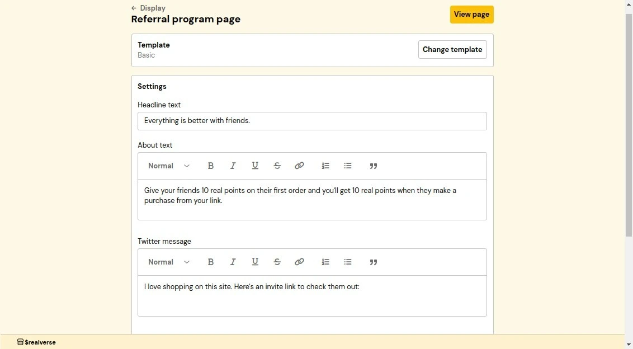This screenshot has width=633, height=349.
Task: Click the page vertical scrollbar thumb
Action: coord(629,125)
